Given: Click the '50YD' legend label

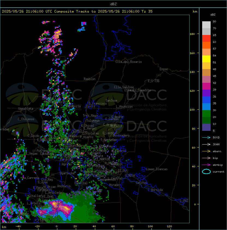Looking at the screenshot, I should click(x=216, y=137).
